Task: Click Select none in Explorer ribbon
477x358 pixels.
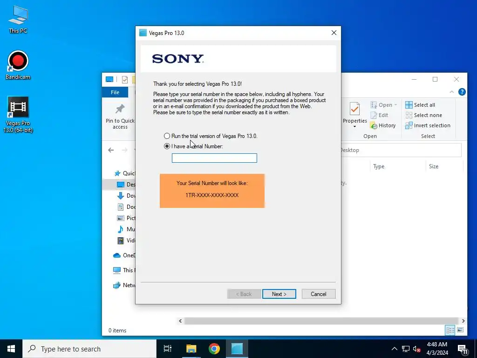Action: [424, 115]
